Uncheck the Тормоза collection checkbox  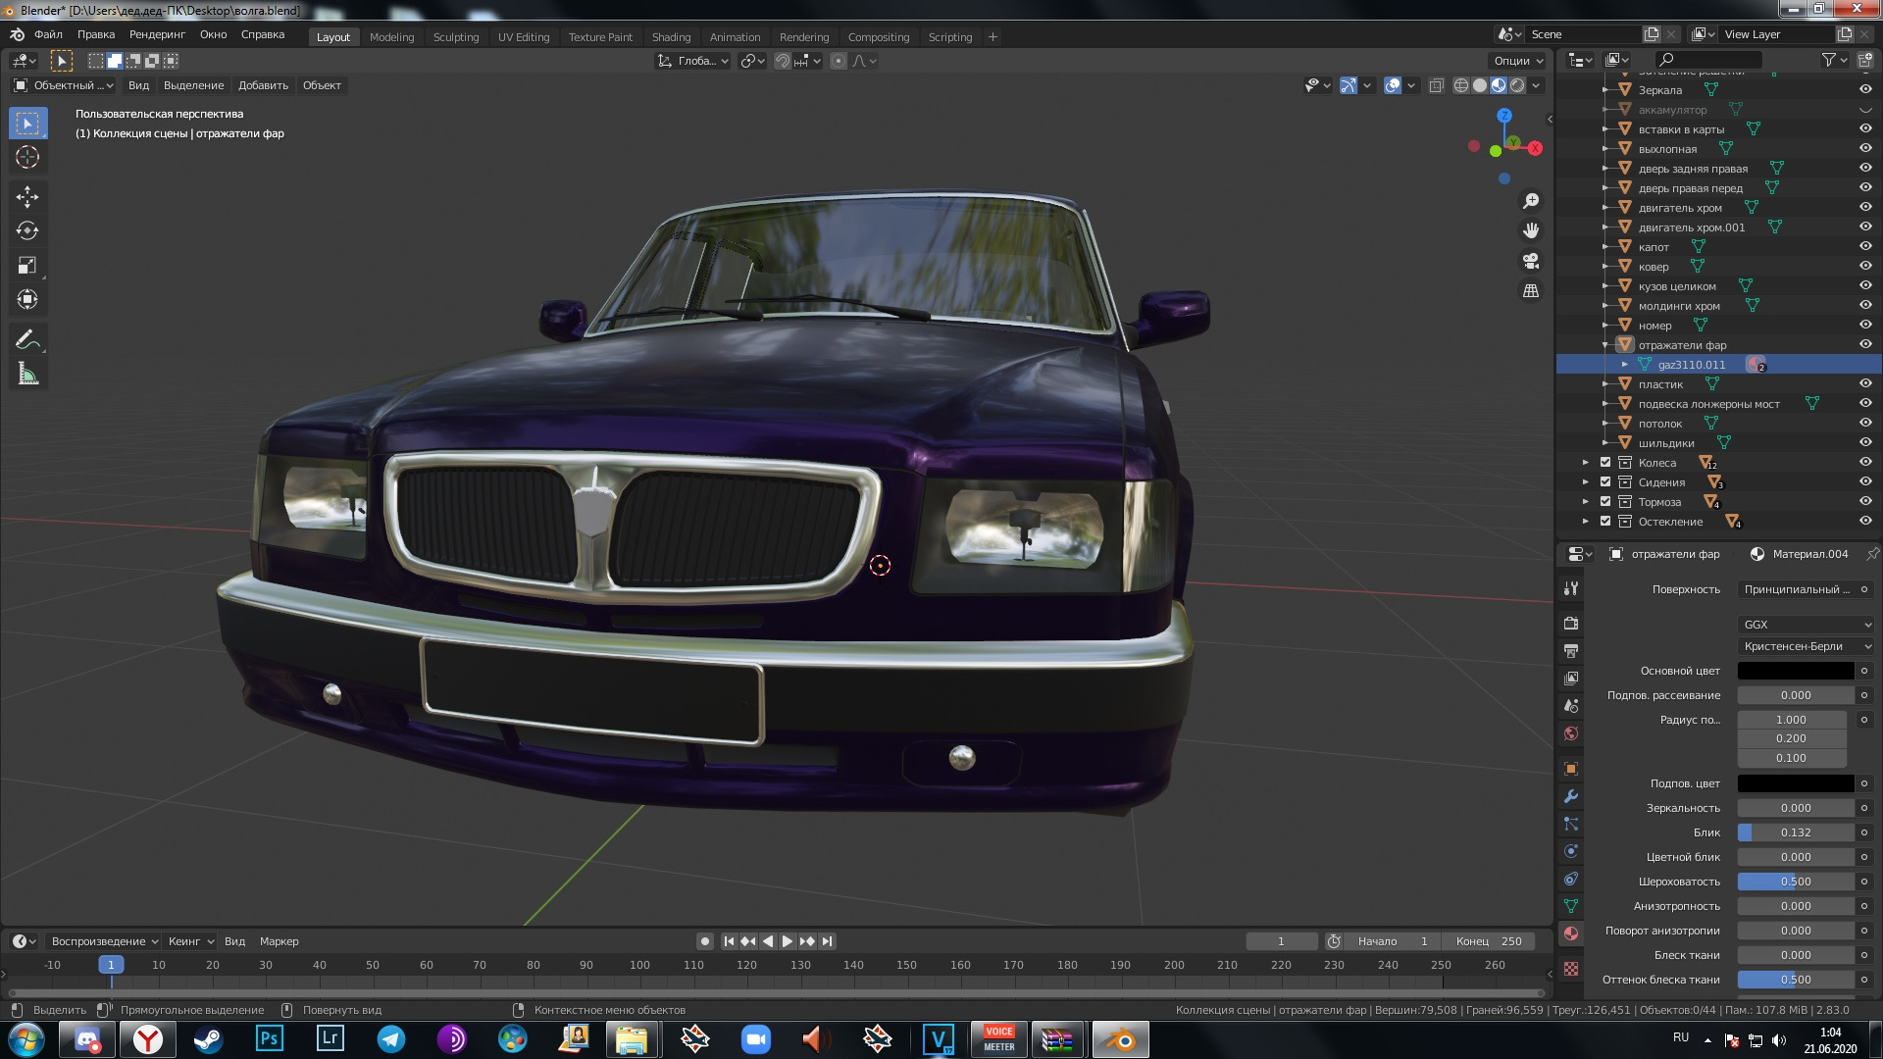(x=1605, y=502)
